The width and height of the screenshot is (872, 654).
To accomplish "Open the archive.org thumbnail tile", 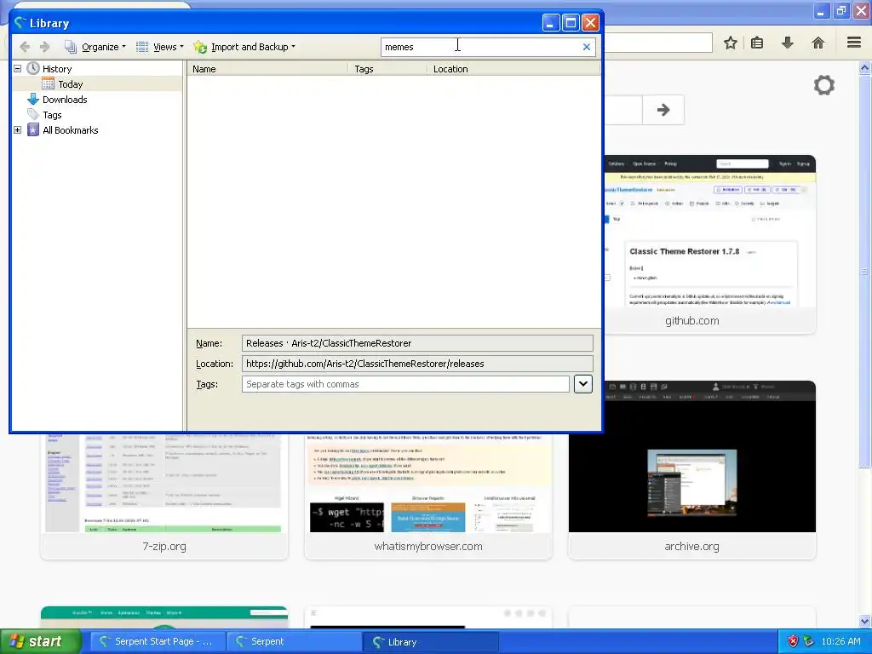I will click(x=691, y=470).
